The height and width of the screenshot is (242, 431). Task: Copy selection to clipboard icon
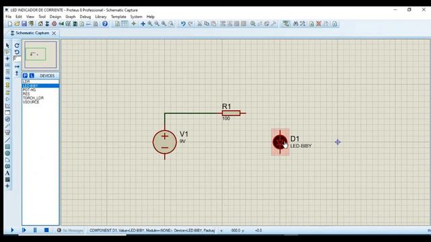[x=207, y=24]
